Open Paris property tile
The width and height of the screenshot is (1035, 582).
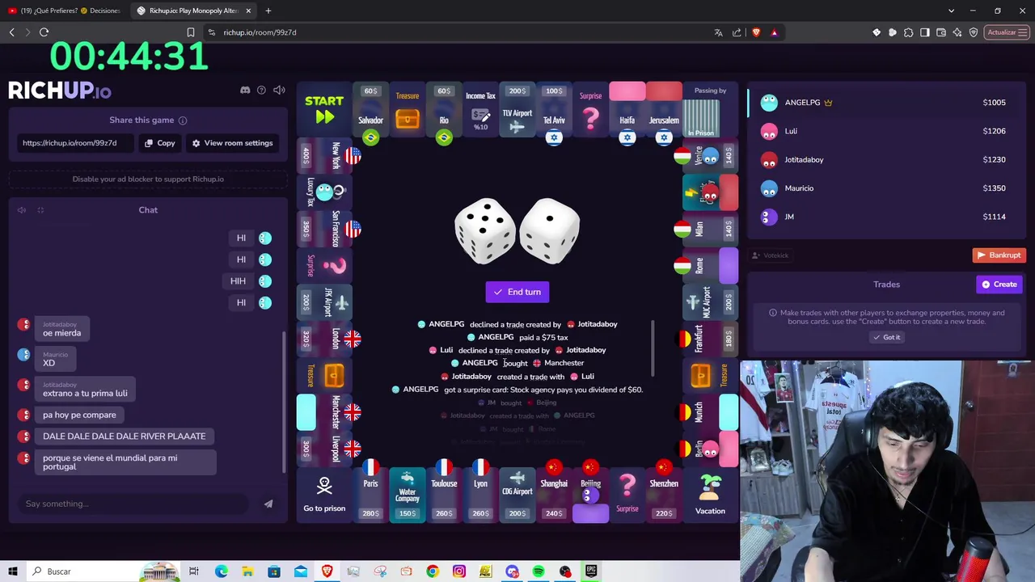coord(370,494)
